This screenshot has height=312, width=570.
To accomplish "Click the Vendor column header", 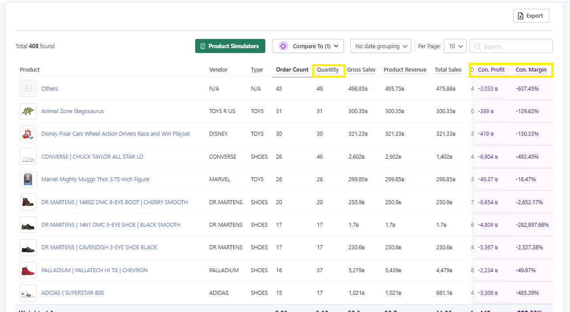I will (217, 69).
